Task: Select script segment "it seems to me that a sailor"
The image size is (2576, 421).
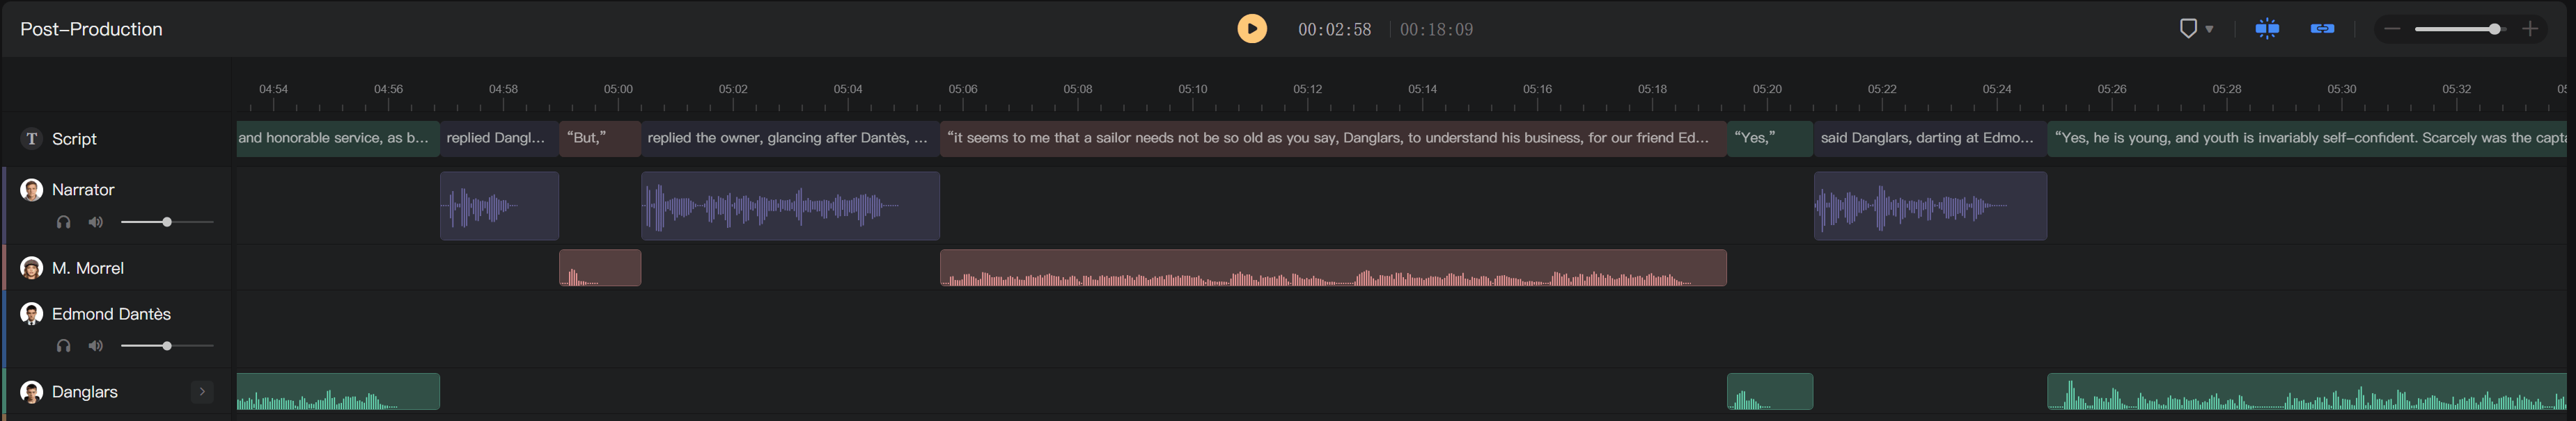Action: click(1333, 139)
